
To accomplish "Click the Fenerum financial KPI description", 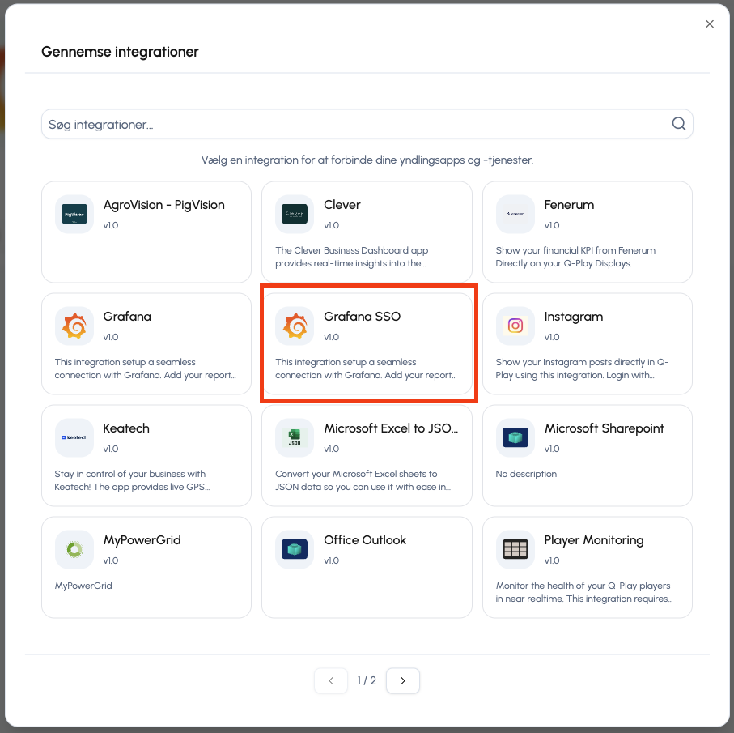I will tap(575, 257).
